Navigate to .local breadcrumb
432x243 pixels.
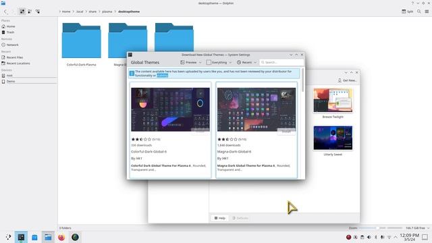(x=80, y=11)
